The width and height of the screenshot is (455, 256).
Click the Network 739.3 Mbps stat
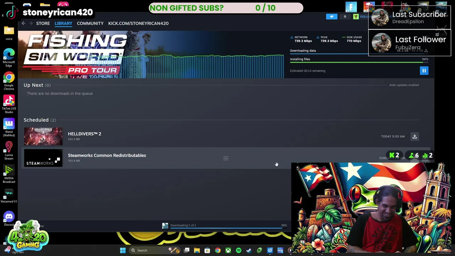(301, 39)
